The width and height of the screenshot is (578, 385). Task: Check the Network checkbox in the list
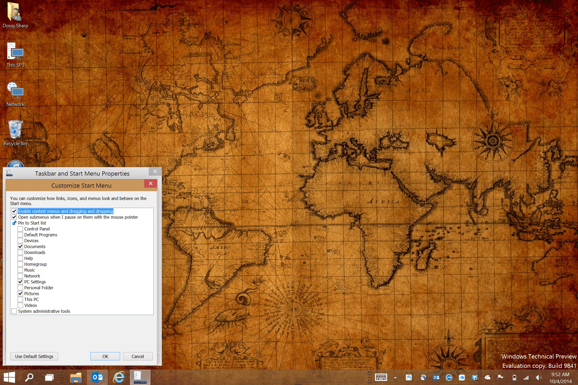[20, 276]
